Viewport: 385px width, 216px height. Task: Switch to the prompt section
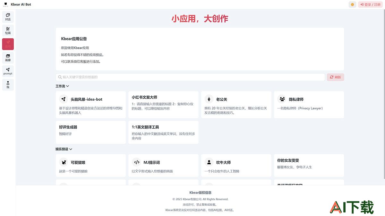8,71
